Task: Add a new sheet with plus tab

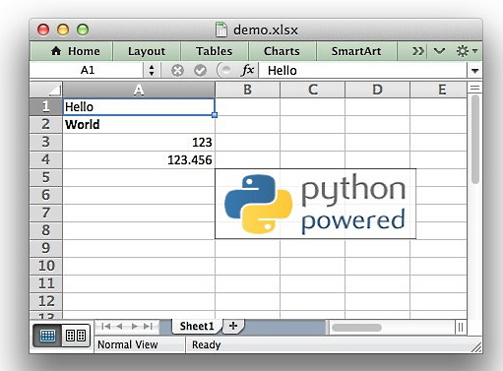Action: [233, 326]
